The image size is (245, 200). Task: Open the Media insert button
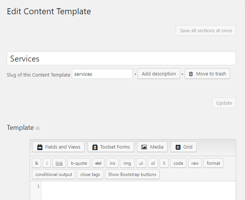click(x=152, y=147)
